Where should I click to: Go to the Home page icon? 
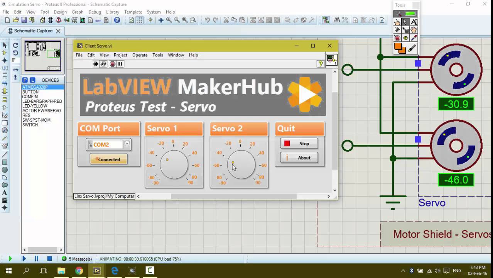pos(42,20)
